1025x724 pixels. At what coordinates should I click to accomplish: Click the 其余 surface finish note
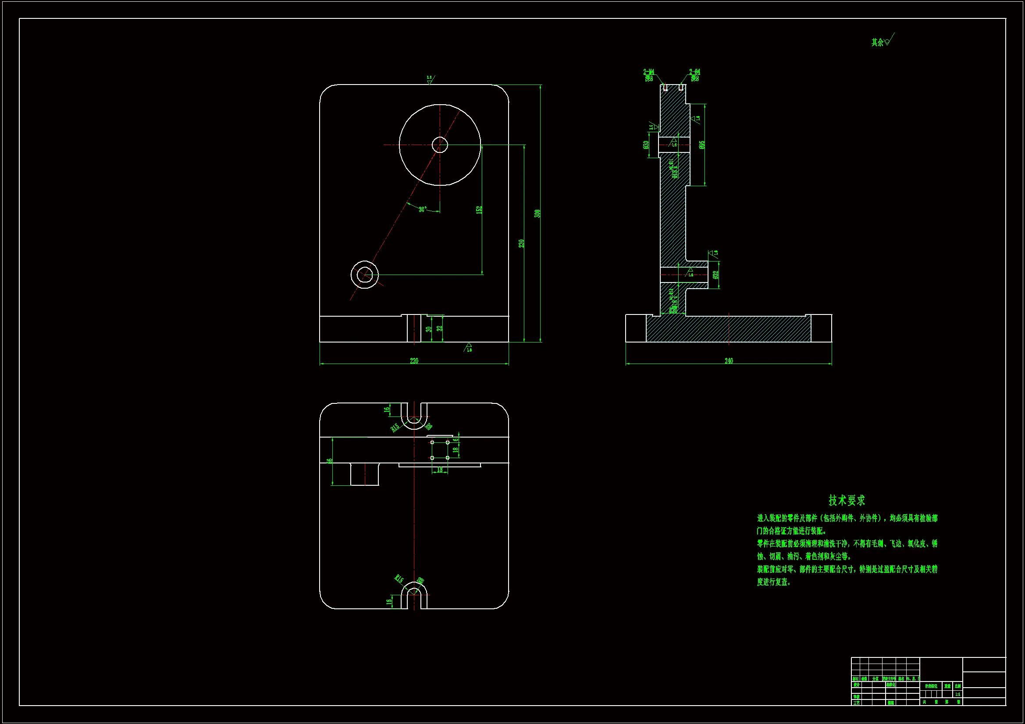(878, 42)
